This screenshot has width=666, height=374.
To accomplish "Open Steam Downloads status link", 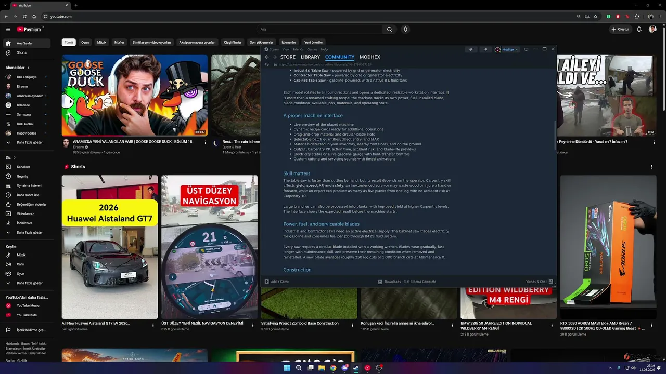I will 407,282.
